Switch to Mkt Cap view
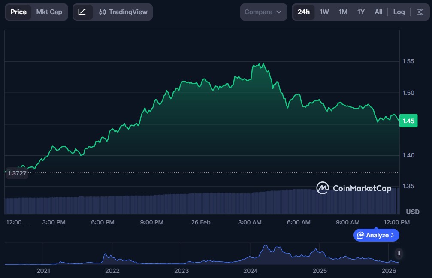The width and height of the screenshot is (432, 278). [x=48, y=12]
